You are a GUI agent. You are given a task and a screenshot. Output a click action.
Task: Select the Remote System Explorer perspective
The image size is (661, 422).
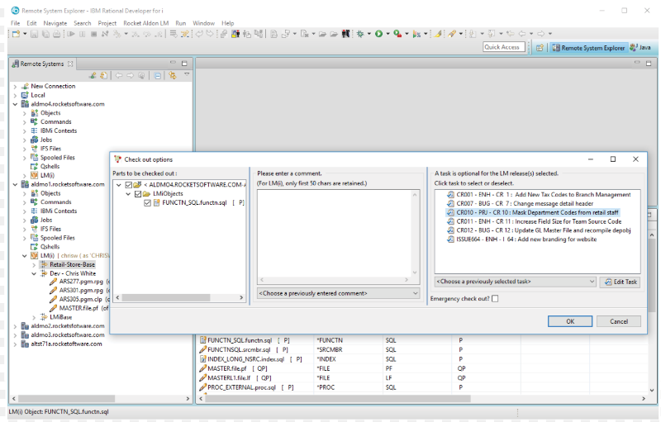point(587,48)
